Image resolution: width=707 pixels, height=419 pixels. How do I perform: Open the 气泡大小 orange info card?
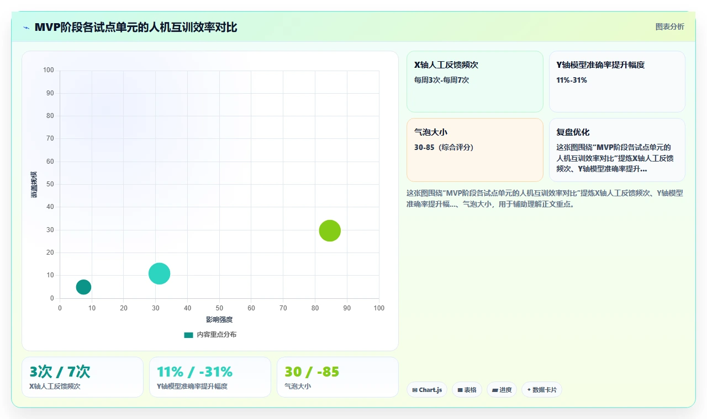pos(475,150)
